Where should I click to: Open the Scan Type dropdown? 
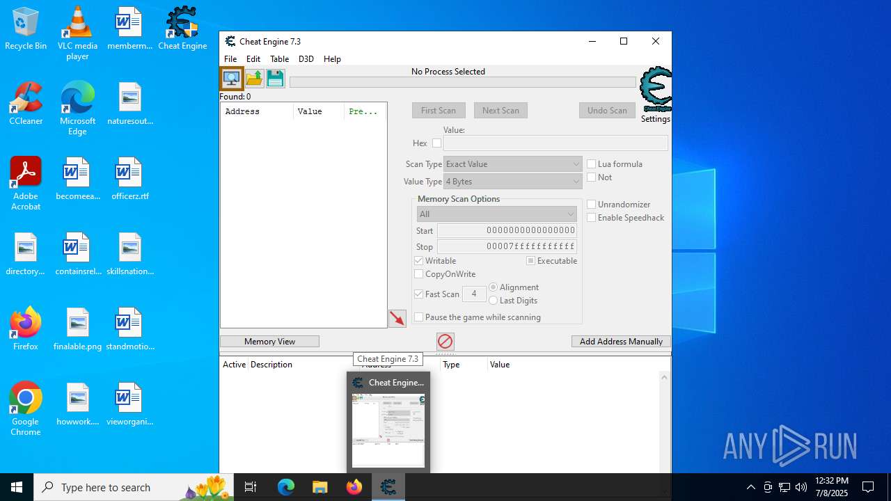pyautogui.click(x=513, y=164)
